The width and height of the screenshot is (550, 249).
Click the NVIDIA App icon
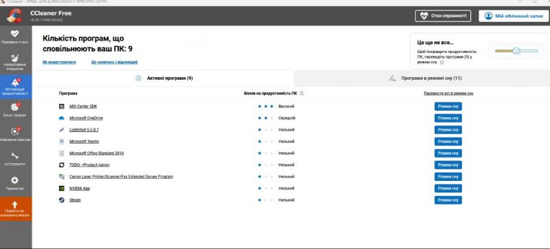pos(62,188)
